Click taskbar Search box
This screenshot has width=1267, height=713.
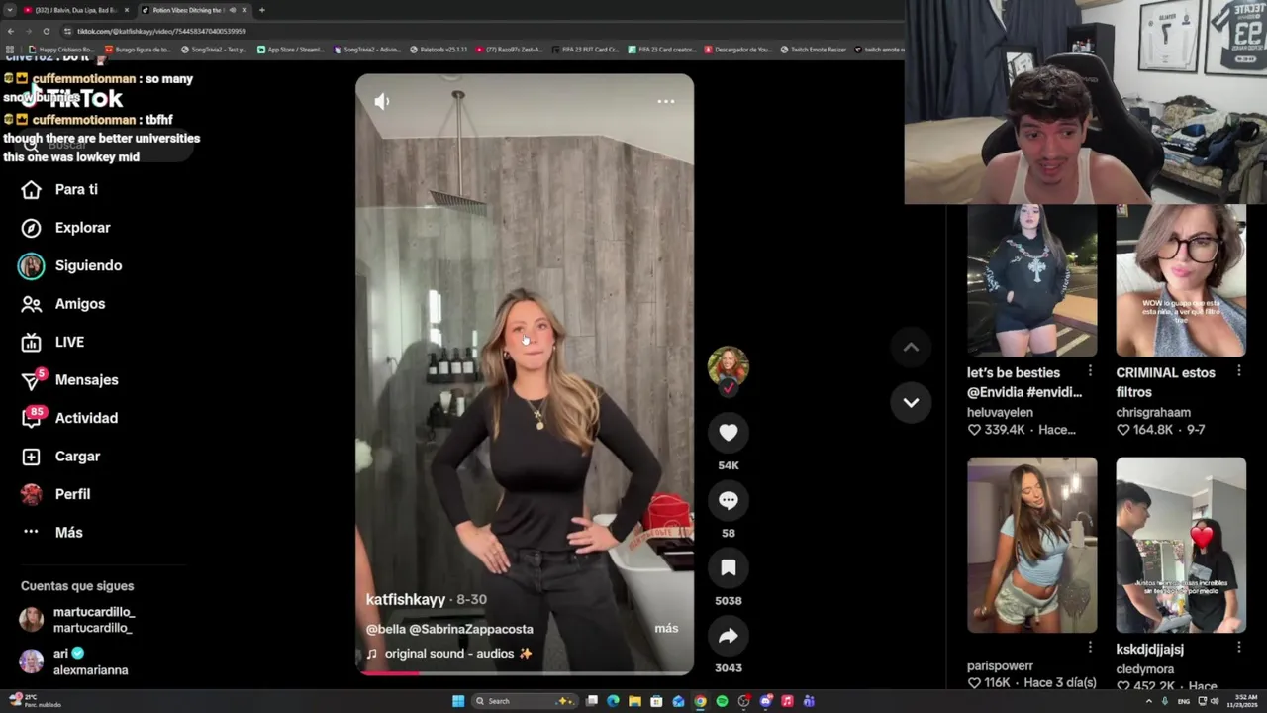coord(524,701)
